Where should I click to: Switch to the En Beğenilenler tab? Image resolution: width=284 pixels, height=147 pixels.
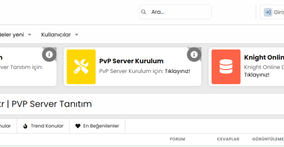[101, 126]
